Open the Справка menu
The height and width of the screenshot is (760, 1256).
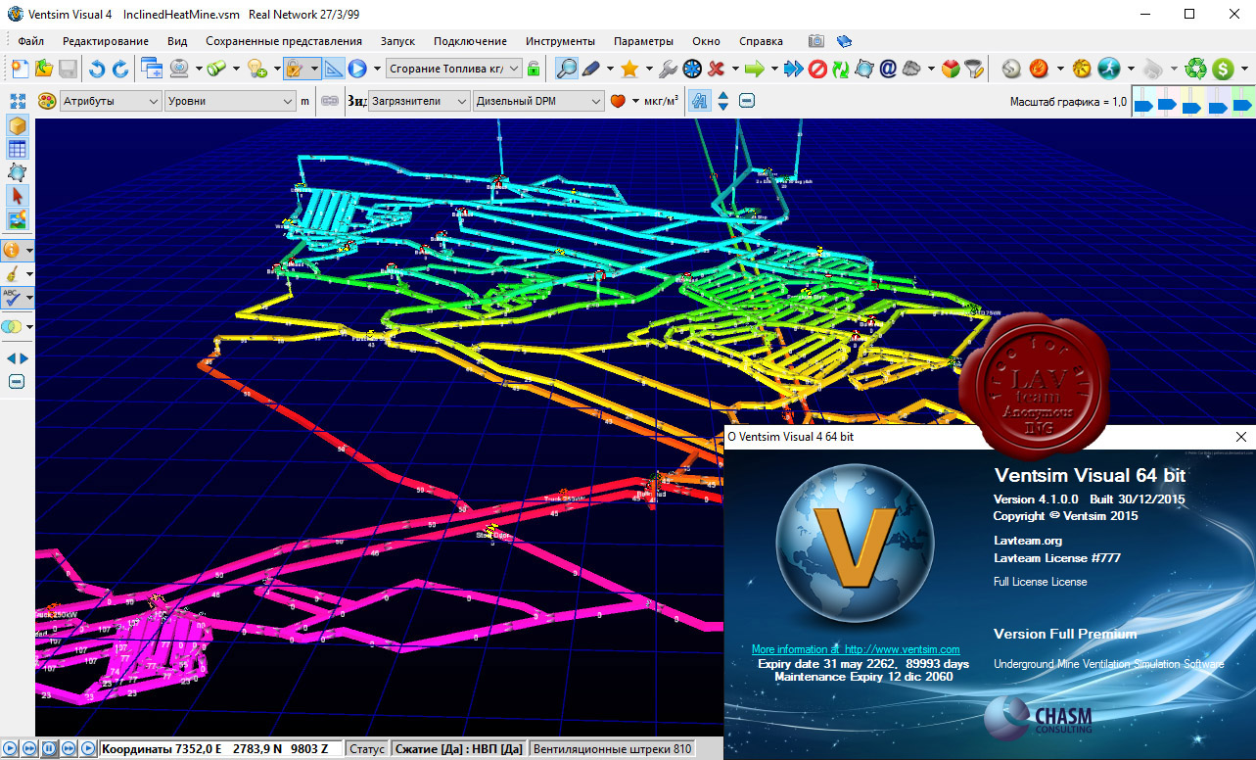761,41
